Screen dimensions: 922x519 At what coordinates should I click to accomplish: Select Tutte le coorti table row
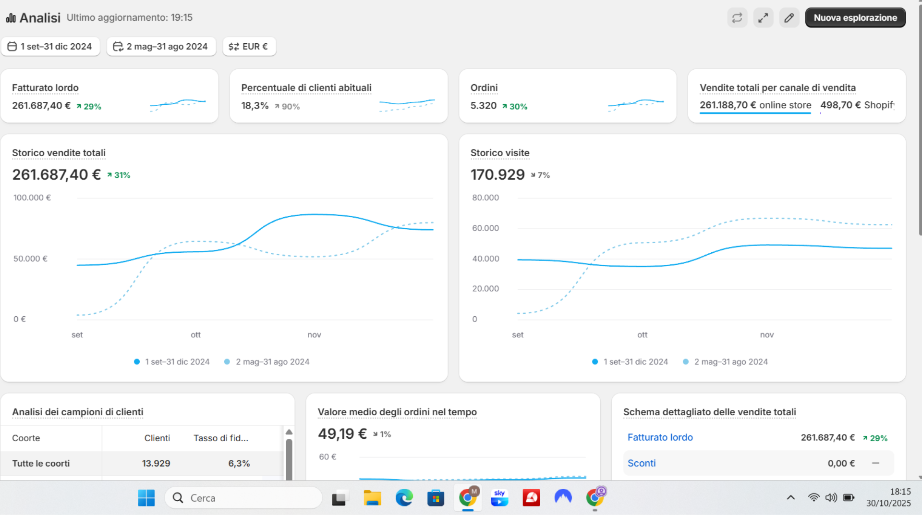(x=142, y=463)
